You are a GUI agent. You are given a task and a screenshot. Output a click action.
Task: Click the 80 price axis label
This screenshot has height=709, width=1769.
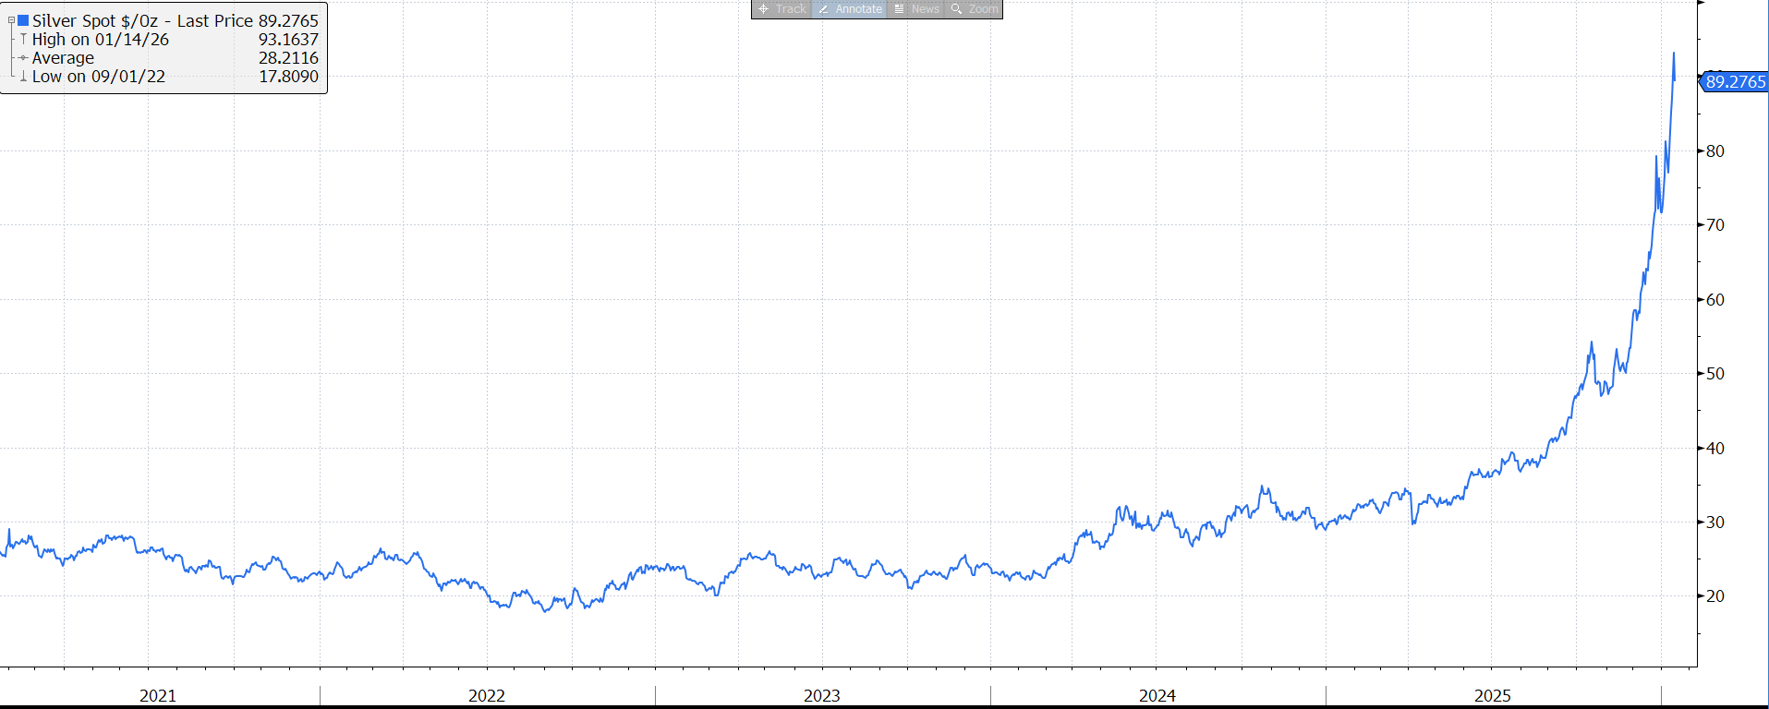pyautogui.click(x=1715, y=151)
